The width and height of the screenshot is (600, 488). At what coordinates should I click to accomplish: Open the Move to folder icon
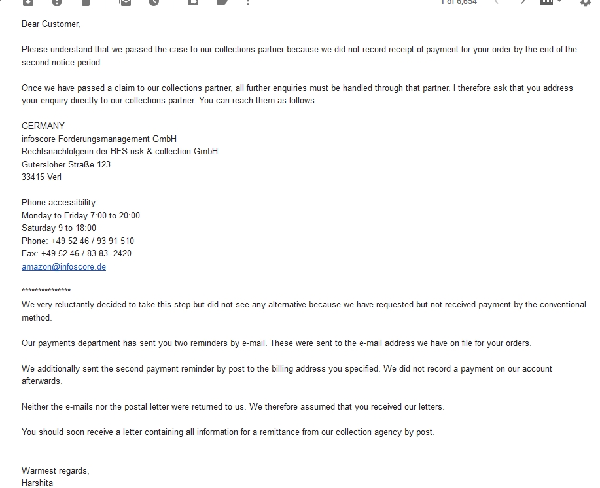point(193,2)
